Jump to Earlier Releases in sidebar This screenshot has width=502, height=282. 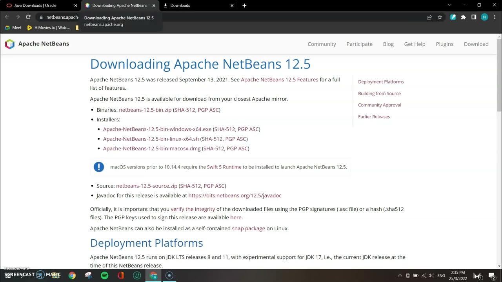point(374,117)
